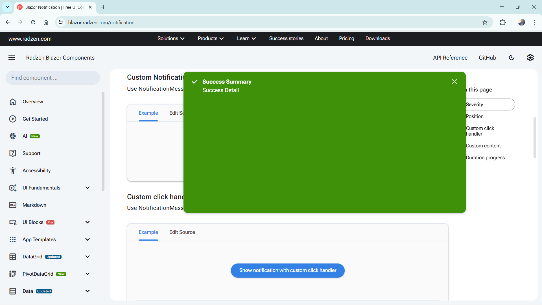Image resolution: width=542 pixels, height=305 pixels.
Task: Open Support question mark icon
Action: coord(13,153)
